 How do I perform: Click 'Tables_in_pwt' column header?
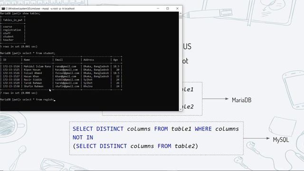tap(13, 20)
